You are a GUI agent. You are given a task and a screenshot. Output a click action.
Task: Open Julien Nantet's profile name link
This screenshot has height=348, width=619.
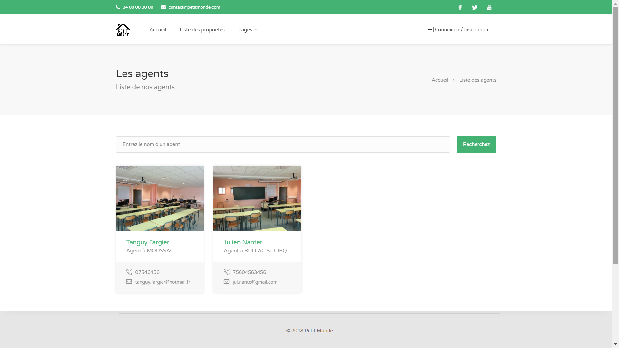243,242
